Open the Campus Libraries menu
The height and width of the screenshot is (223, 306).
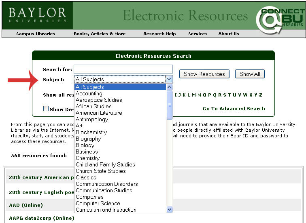(36, 34)
